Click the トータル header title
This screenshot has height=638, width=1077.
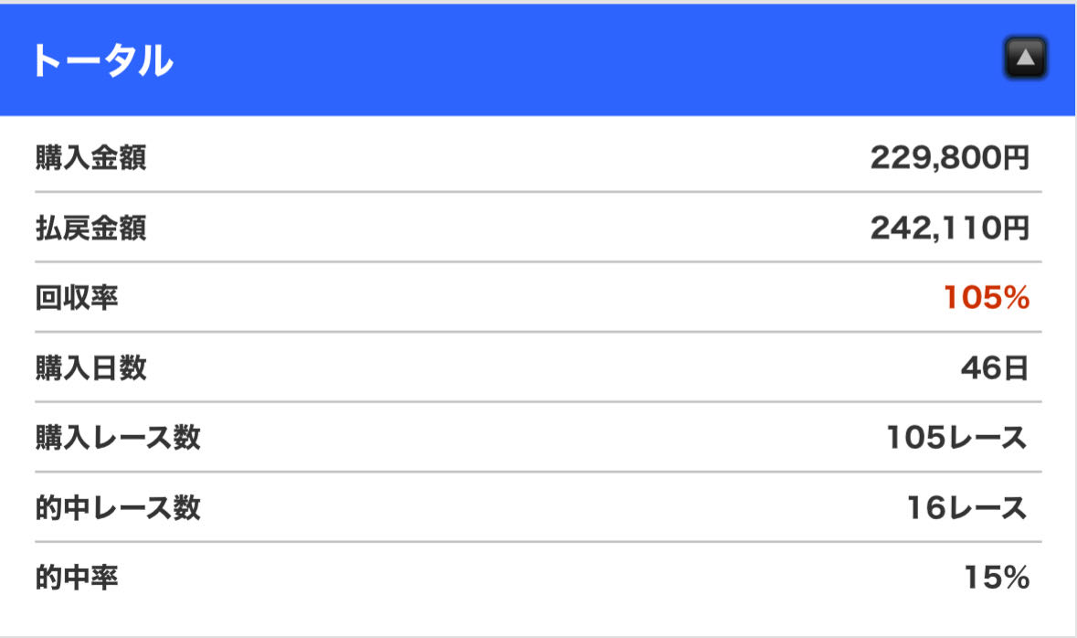[x=101, y=61]
